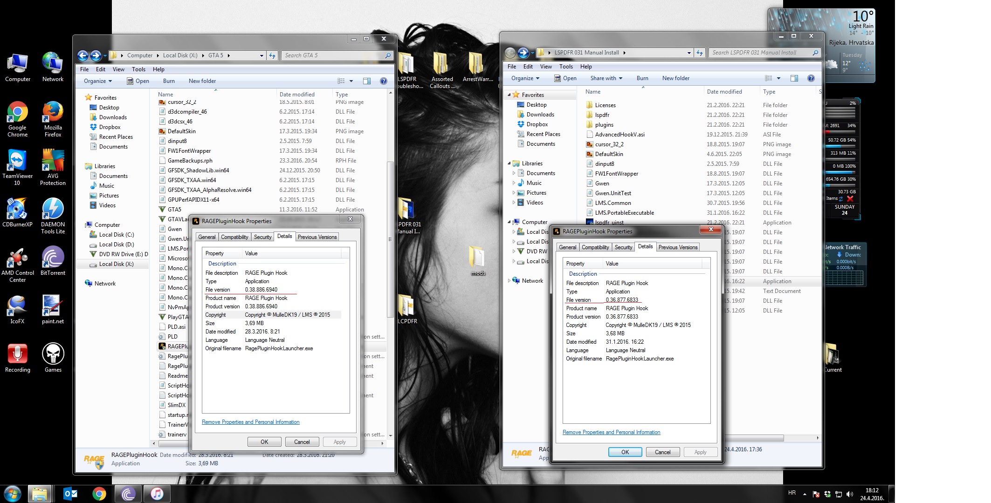Toggle preview pane in LSPDFR window
The height and width of the screenshot is (503, 991).
pos(794,78)
